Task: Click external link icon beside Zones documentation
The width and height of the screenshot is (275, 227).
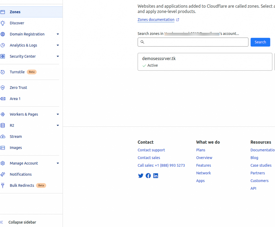Action: click(x=178, y=20)
